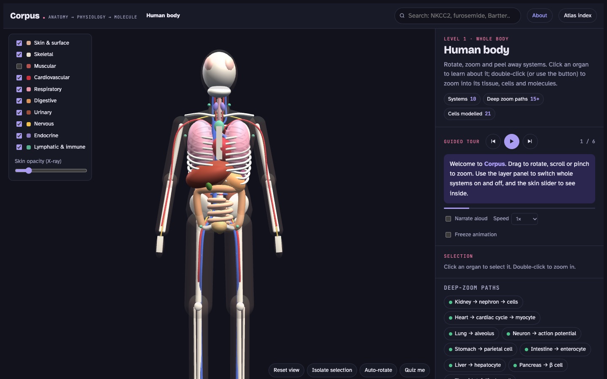This screenshot has width=607, height=379.
Task: Hide the Skeletal layer
Action: [x=19, y=54]
